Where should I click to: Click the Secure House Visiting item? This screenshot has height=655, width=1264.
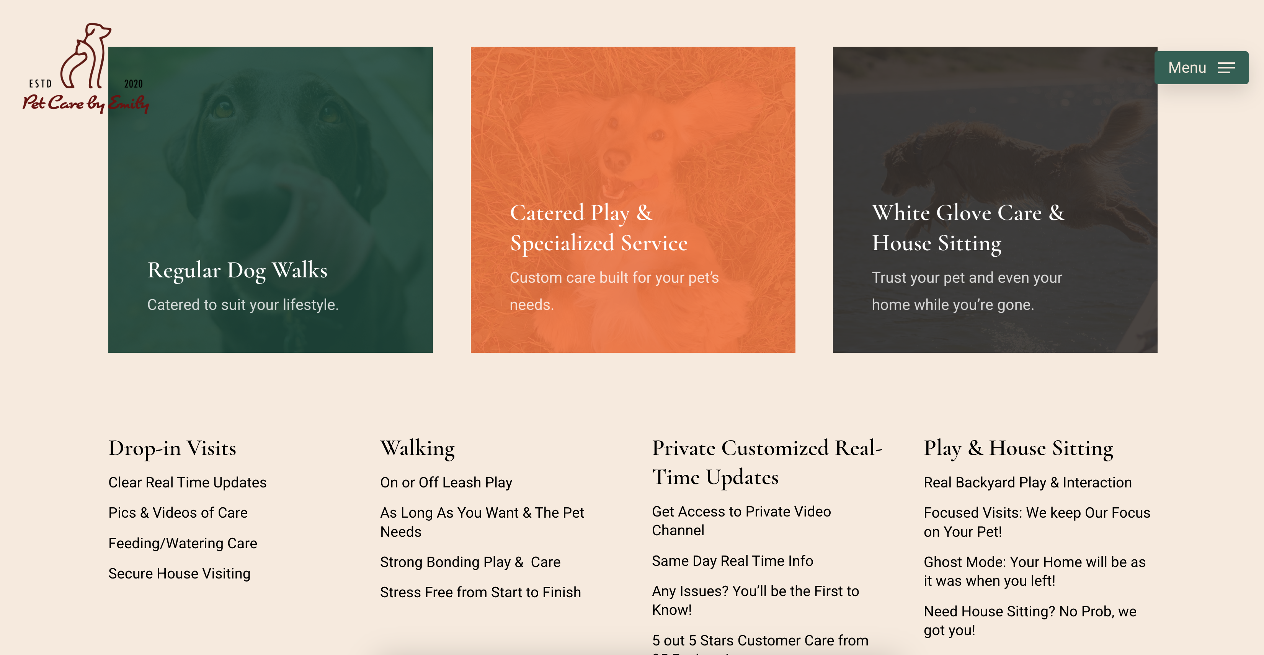(x=179, y=574)
